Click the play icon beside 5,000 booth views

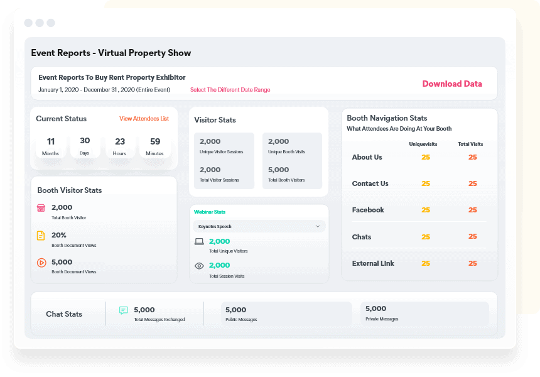(41, 263)
